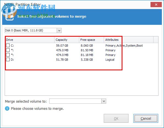Expand the Merge selected volume to dropdown
The image size is (164, 128).
tap(104, 101)
